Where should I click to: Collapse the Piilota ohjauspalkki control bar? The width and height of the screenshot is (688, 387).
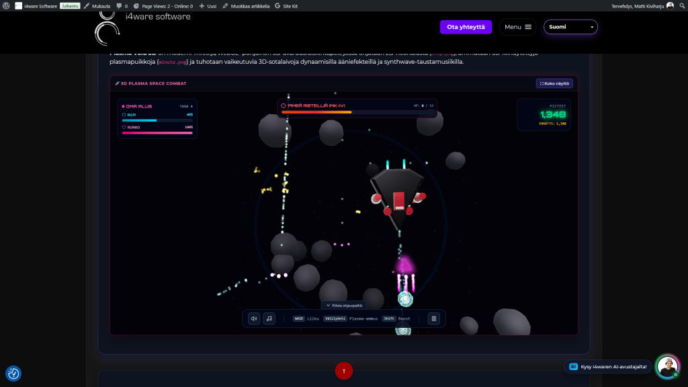[344, 306]
